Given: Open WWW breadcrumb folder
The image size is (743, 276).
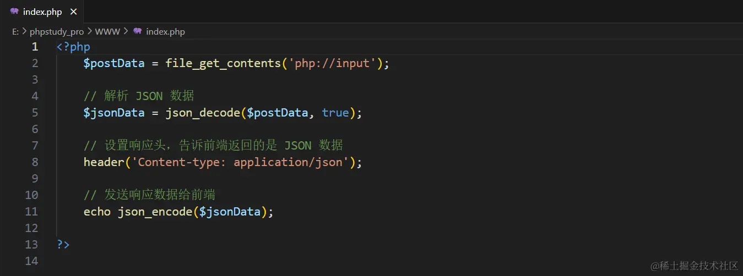Looking at the screenshot, I should (x=107, y=31).
